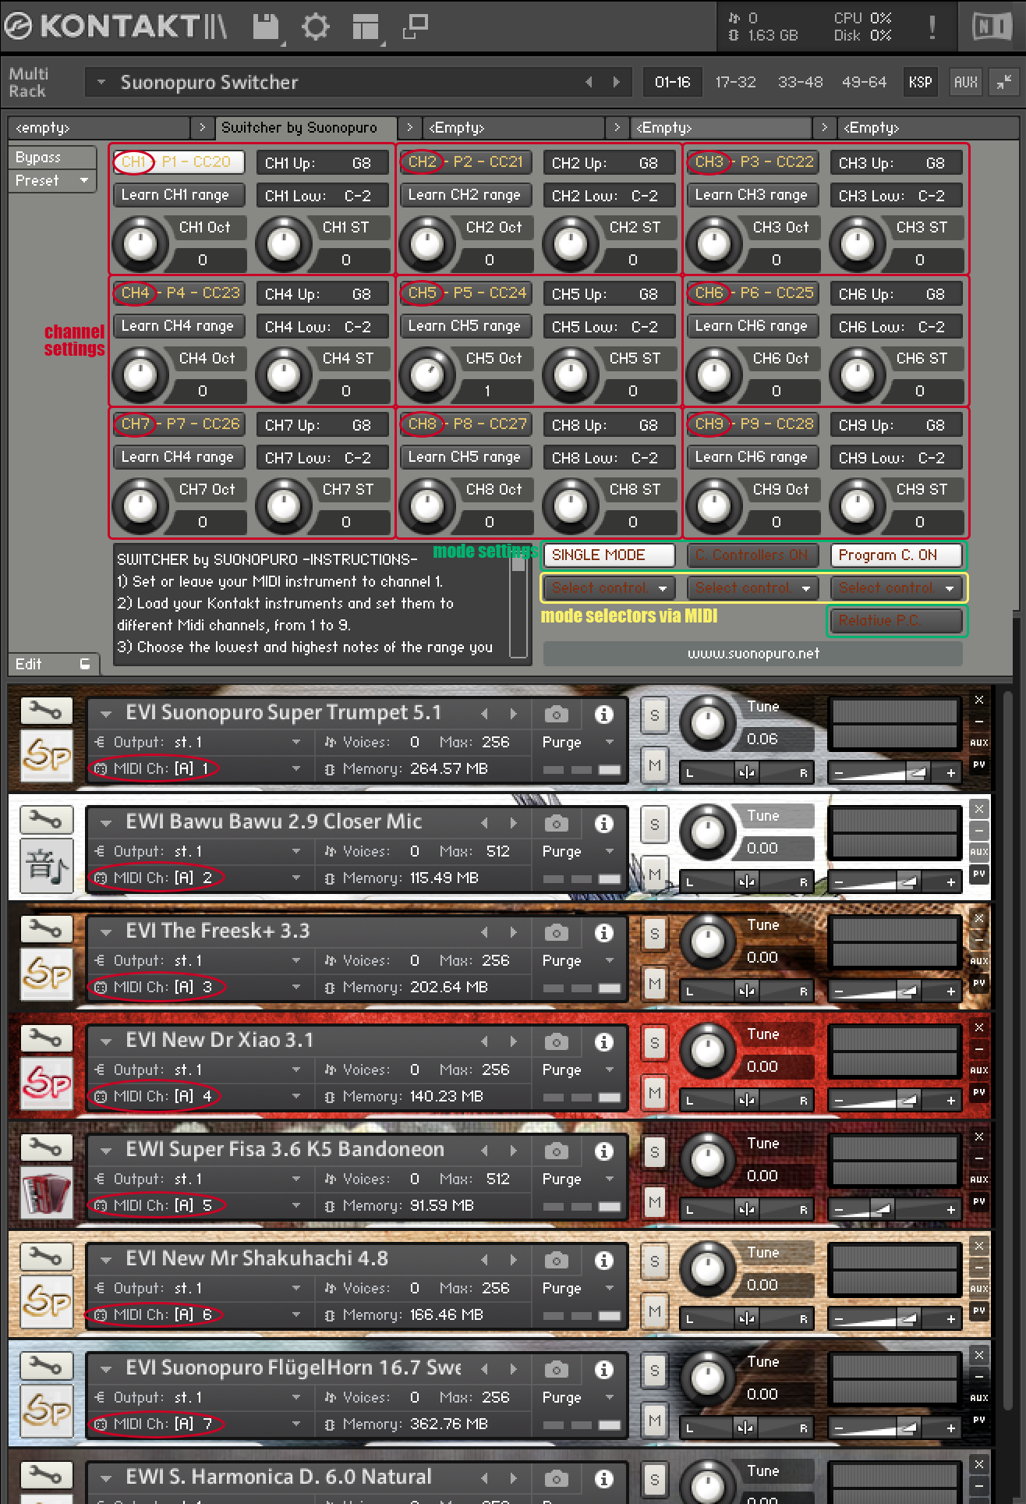Click snapshot camera icon of New Mr Shakuhachi
This screenshot has width=1026, height=1504.
(x=556, y=1260)
